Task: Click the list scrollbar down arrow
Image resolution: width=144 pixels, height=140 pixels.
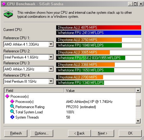Action: [x=138, y=121]
